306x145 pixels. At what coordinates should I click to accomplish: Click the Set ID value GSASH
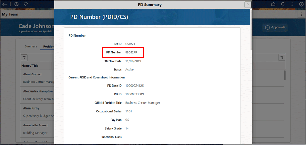point(130,44)
